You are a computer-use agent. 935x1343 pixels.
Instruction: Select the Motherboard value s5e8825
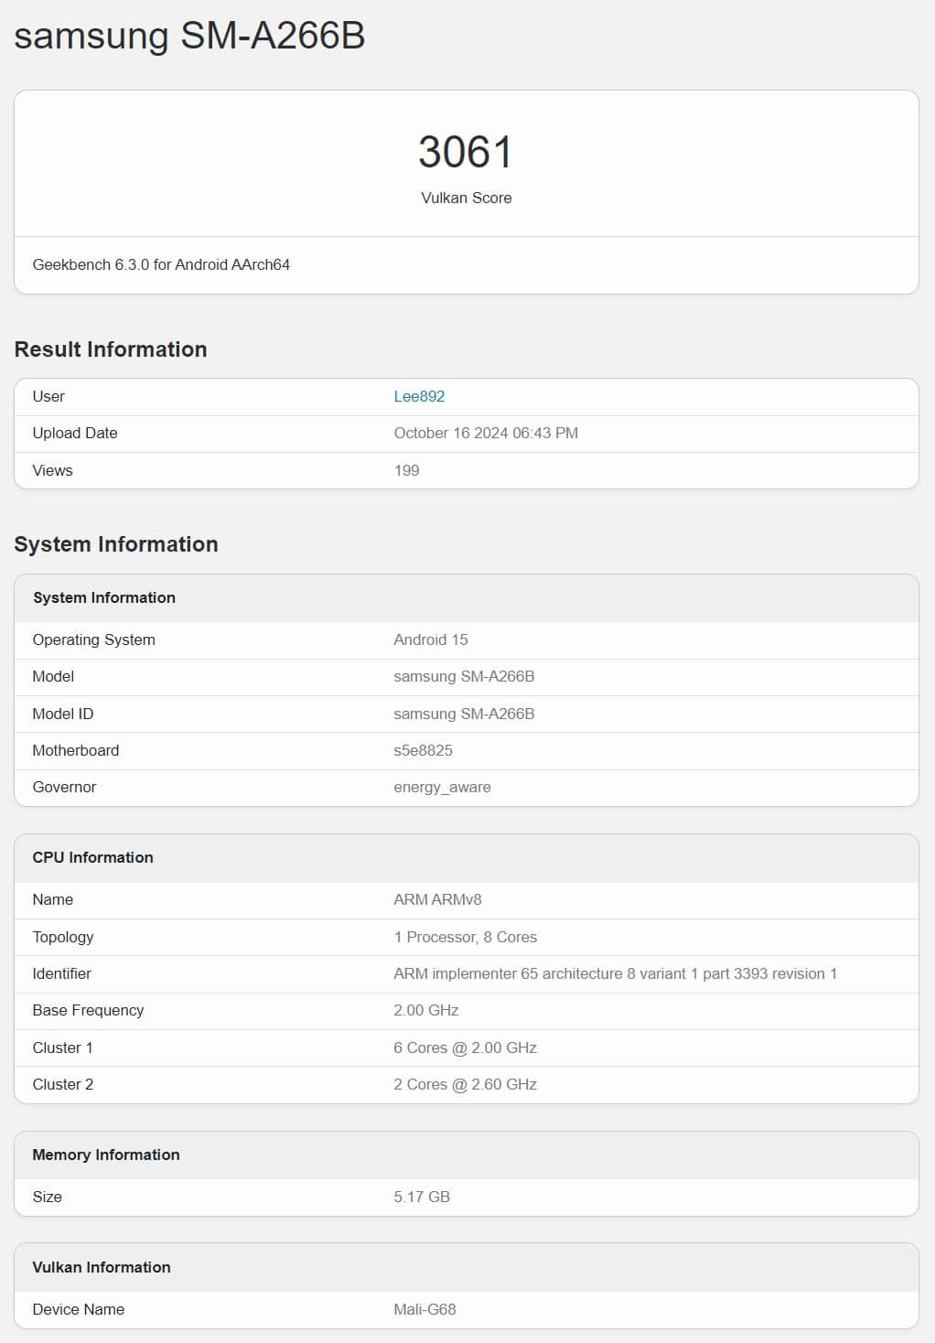423,750
